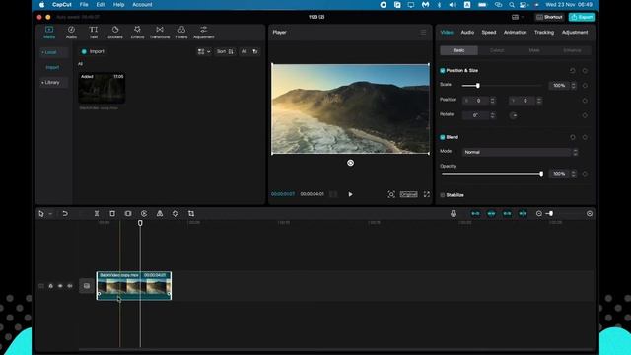Open the Adjustment panel icon in top toolbar
631x355 pixels.
[204, 33]
